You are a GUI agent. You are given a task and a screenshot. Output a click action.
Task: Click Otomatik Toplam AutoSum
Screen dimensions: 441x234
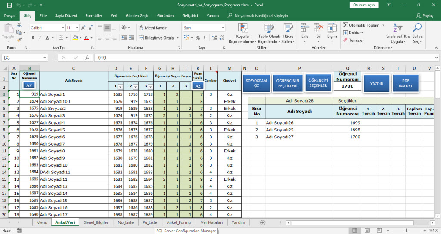[x=361, y=25]
